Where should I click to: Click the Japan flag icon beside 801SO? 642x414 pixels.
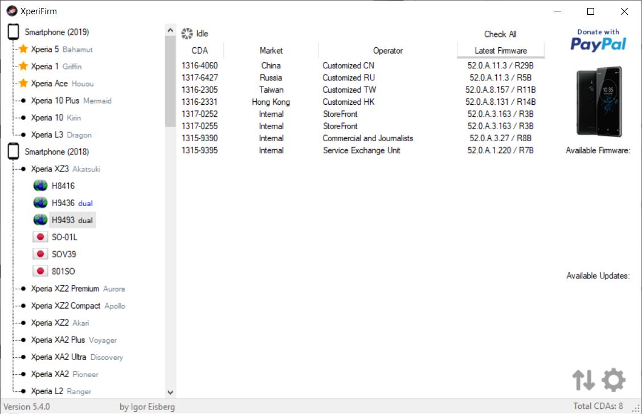pyautogui.click(x=40, y=272)
